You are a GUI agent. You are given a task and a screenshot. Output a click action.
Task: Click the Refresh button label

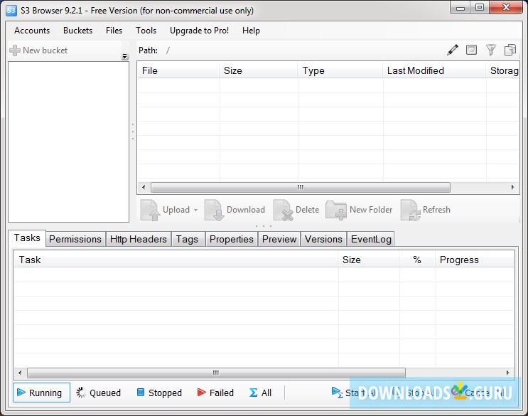point(436,210)
